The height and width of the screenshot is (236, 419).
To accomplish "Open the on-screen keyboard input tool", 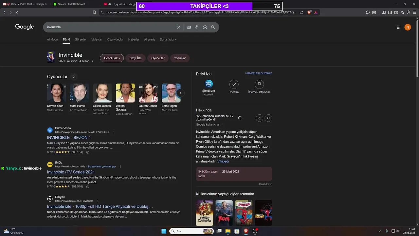I will pyautogui.click(x=189, y=27).
